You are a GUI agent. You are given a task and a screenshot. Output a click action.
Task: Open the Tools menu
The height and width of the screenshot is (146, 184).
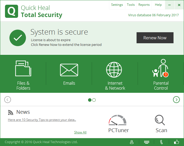(x=131, y=5)
